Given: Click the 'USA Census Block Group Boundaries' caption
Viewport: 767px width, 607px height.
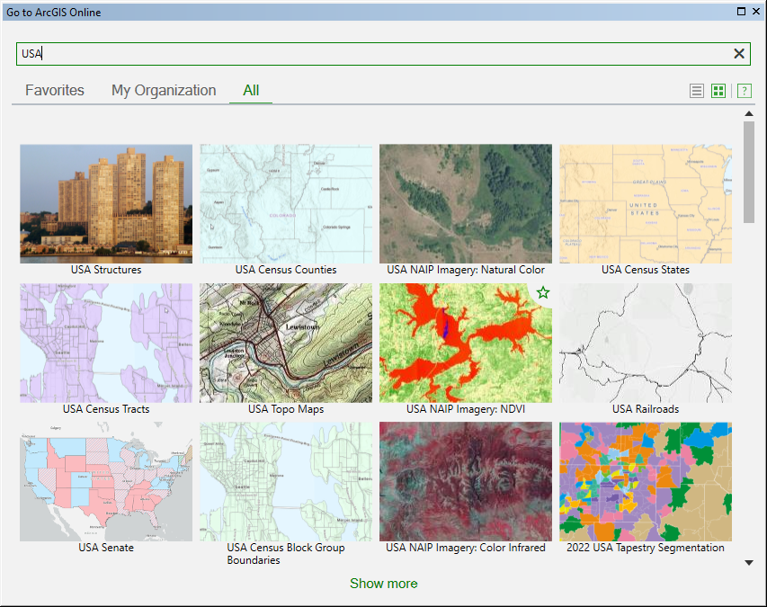Looking at the screenshot, I should 286,554.
